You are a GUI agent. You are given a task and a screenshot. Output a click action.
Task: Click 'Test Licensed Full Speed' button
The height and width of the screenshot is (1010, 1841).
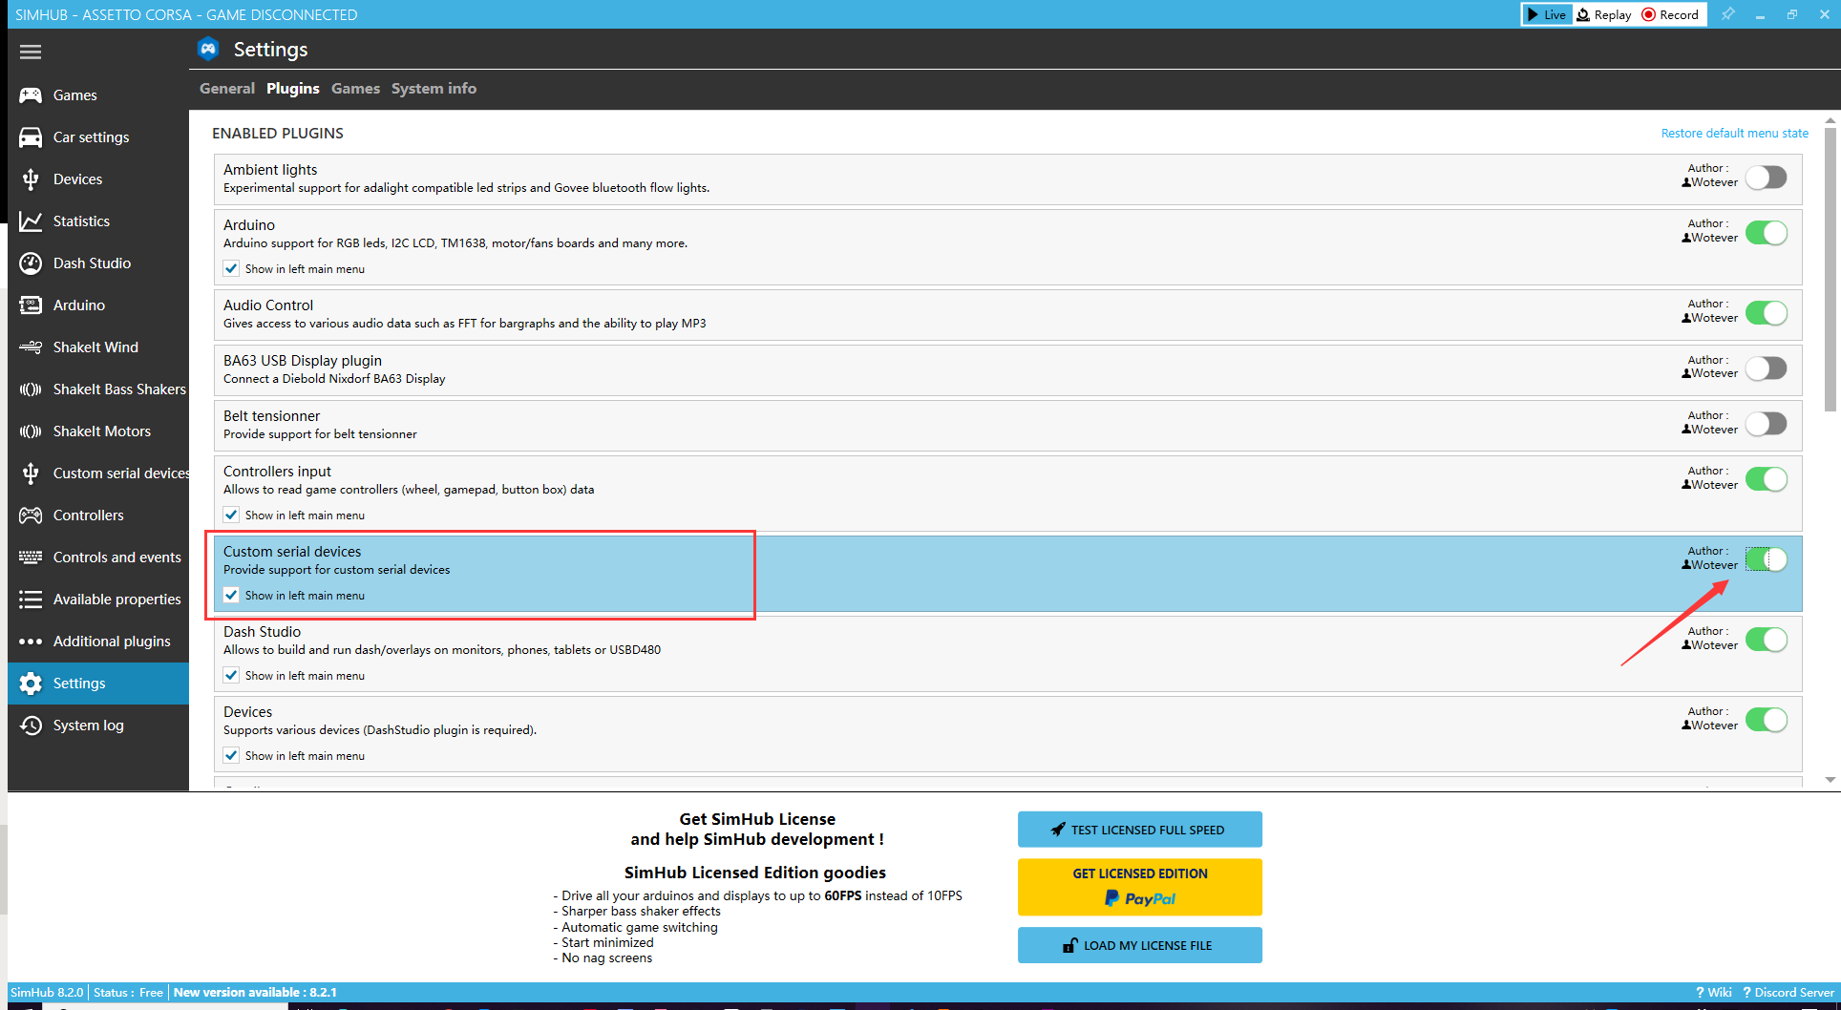click(1139, 830)
